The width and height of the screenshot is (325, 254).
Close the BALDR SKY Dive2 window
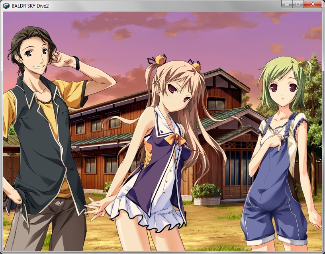click(313, 4)
